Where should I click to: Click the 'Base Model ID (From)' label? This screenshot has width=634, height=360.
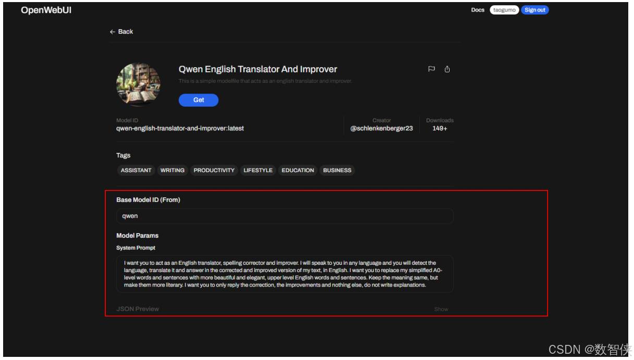coord(148,199)
